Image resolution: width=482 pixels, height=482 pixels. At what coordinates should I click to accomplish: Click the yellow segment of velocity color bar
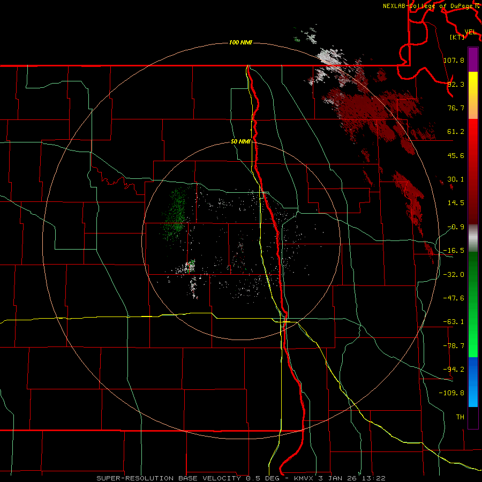pos(473,95)
